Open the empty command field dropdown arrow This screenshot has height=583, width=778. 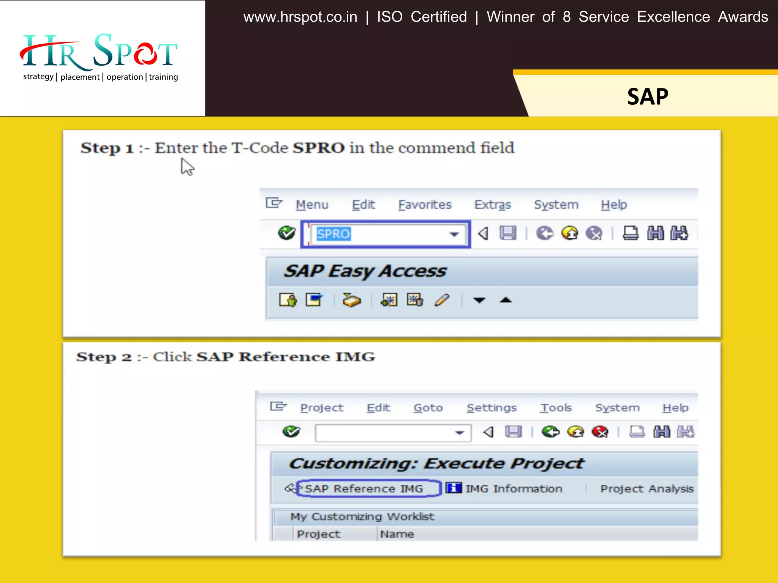coord(460,433)
